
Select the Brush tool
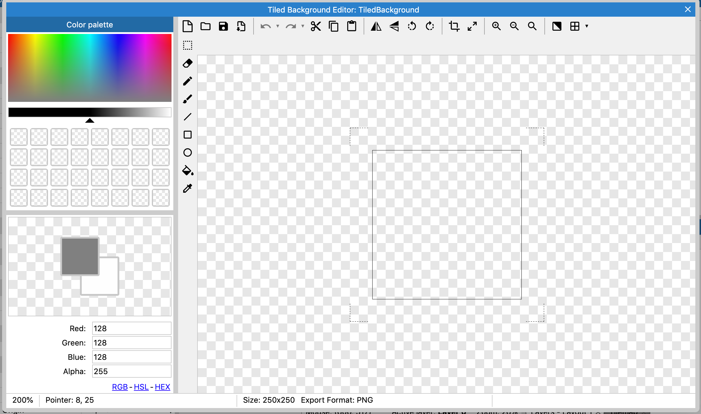click(188, 99)
